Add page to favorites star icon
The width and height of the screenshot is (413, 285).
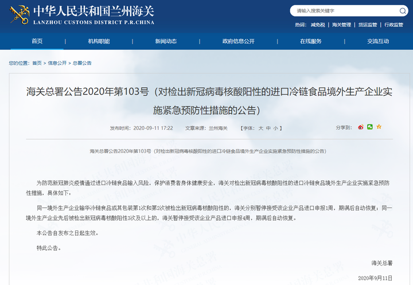point(379,127)
